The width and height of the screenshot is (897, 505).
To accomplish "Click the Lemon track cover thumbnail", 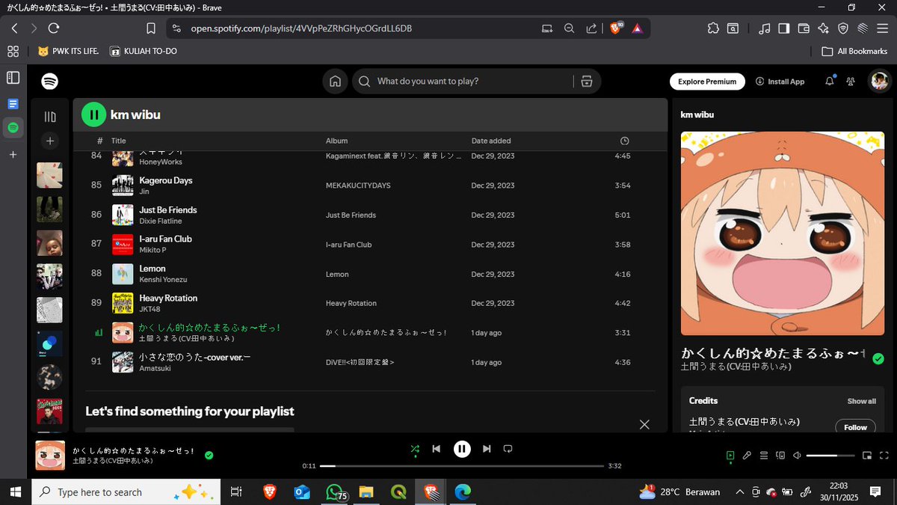I will click(x=123, y=274).
